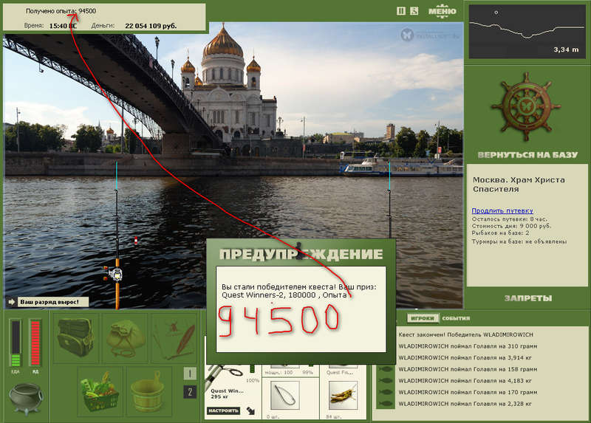Open the ЗАПРЕТЫ restrictions button
591x423 pixels.
pos(528,298)
